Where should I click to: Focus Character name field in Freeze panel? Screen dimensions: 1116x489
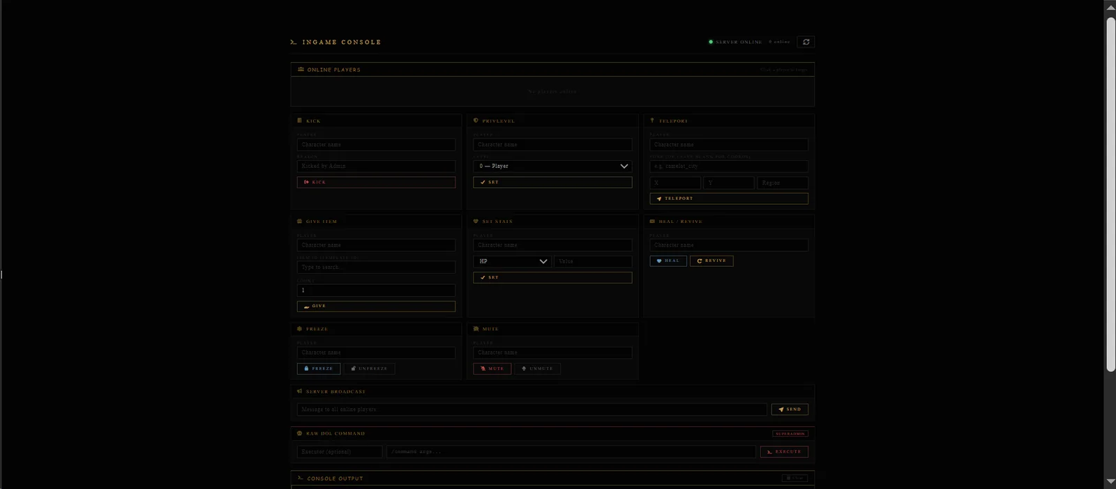coord(376,352)
